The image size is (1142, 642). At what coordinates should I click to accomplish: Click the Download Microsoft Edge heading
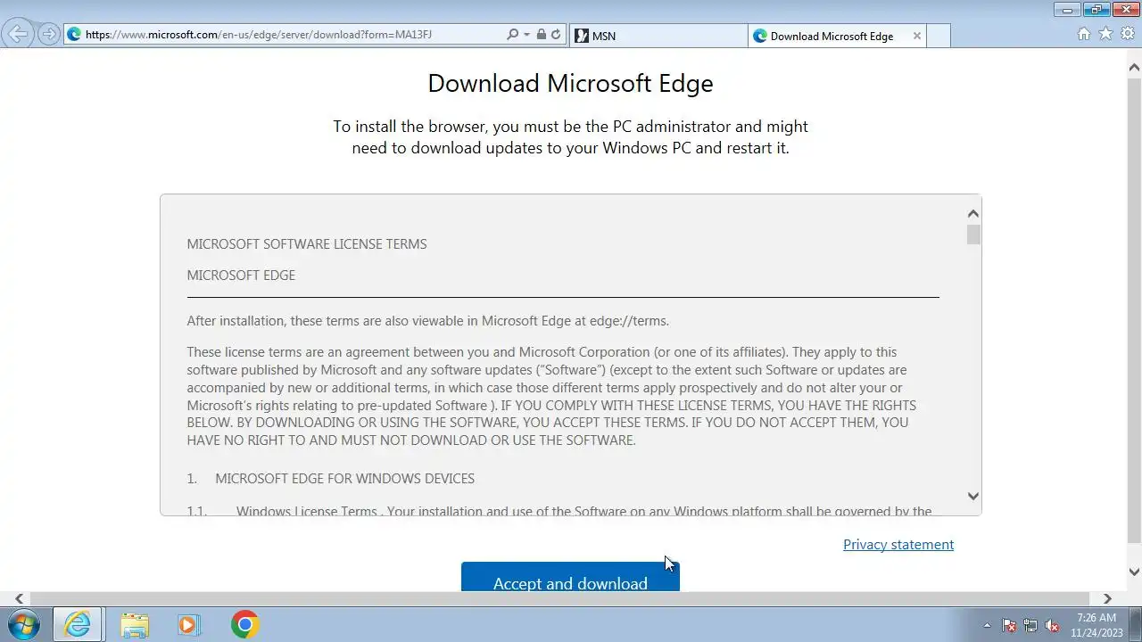click(570, 83)
